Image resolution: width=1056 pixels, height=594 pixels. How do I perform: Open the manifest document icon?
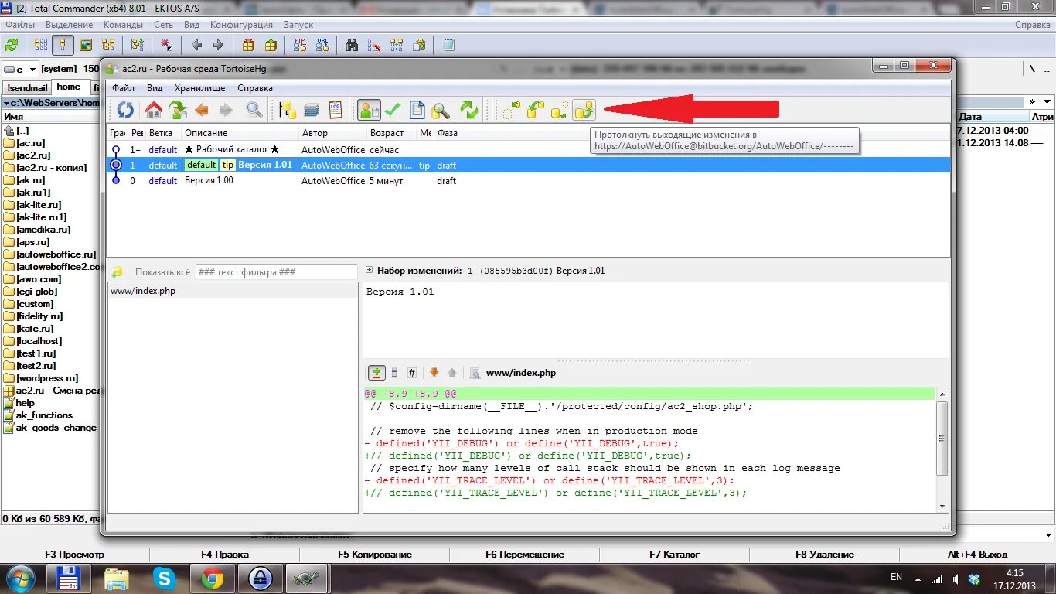click(417, 110)
